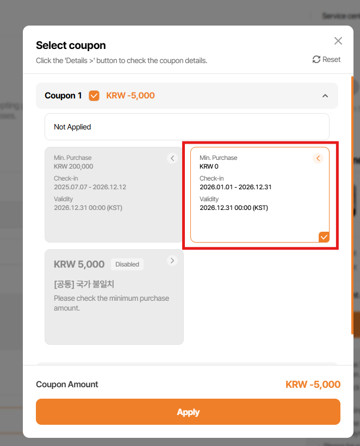Image resolution: width=360 pixels, height=446 pixels.
Task: Click the Disabled badge on KRW 5,000 coupon
Action: (x=127, y=264)
